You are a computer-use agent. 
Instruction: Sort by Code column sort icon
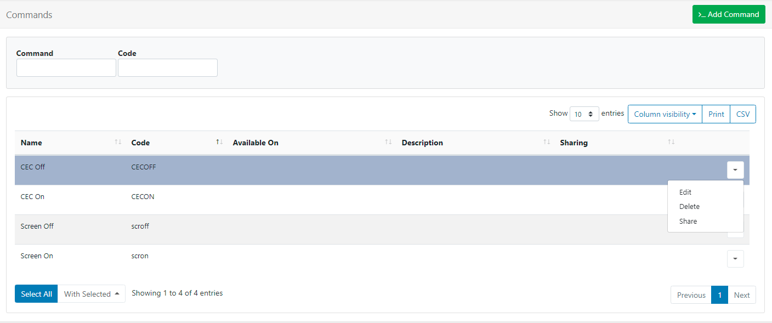[219, 143]
